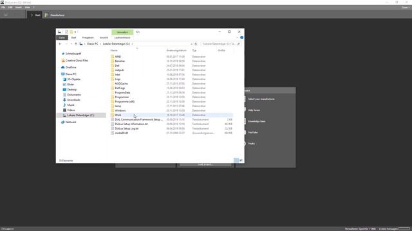
Task: Open 3D-Objekte in the navigation pane
Action: tap(74, 79)
